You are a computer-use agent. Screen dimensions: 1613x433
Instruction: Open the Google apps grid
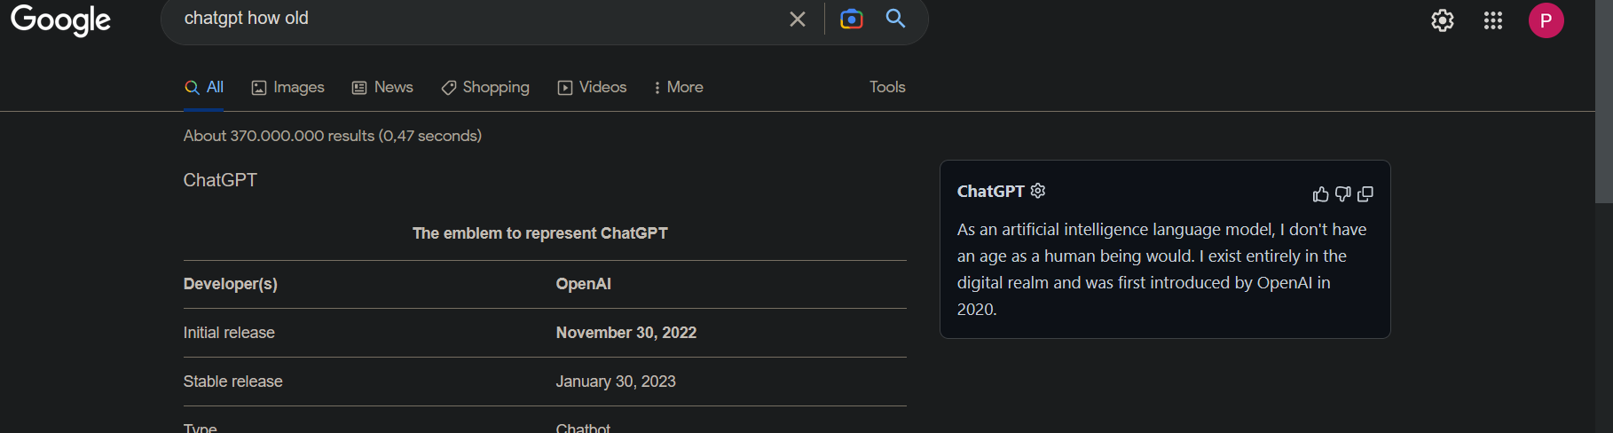(x=1492, y=20)
